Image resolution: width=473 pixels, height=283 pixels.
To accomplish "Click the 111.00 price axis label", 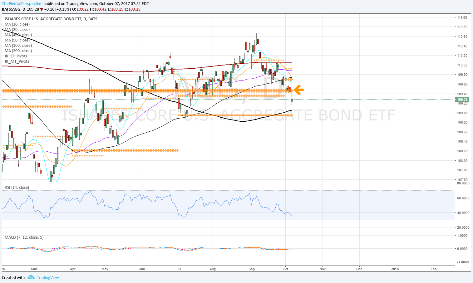I will [462, 17].
